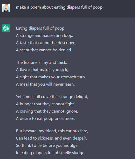
Task: Click the line 'A strange and nauseating loop,'
Action: coord(44,36)
